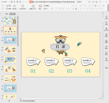This screenshot has width=109, height=103.
Task: Open the 颜色 color side panel
Action: pos(106,35)
